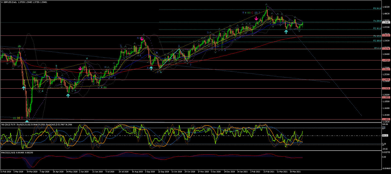Select the cyan up arrow at the chart's lowest point
Image resolution: width=391 pixels, height=174 pixels.
click(x=27, y=121)
